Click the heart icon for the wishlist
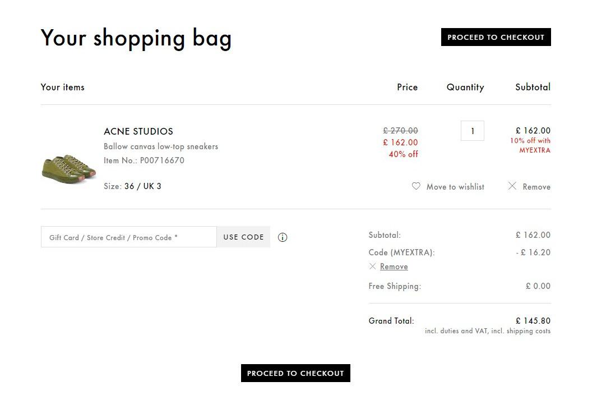 416,186
